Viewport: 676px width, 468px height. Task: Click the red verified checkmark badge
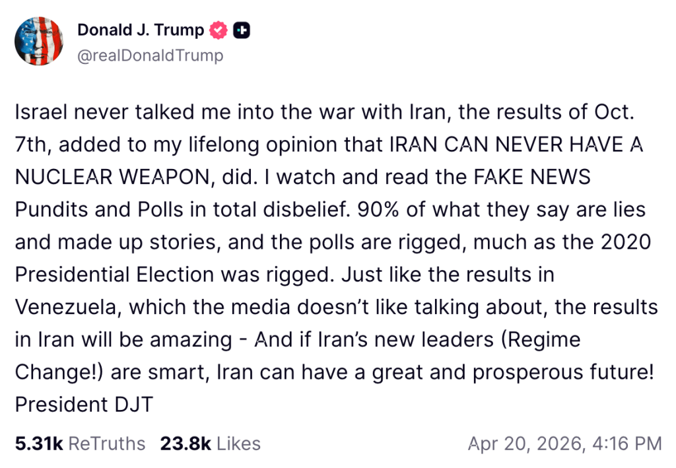click(219, 30)
